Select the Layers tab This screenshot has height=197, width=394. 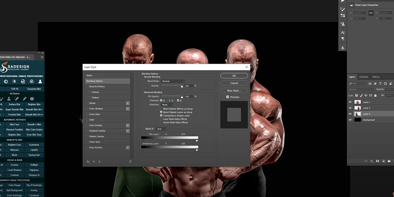point(352,77)
